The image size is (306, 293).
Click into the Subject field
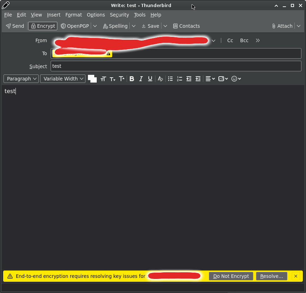tap(176, 66)
